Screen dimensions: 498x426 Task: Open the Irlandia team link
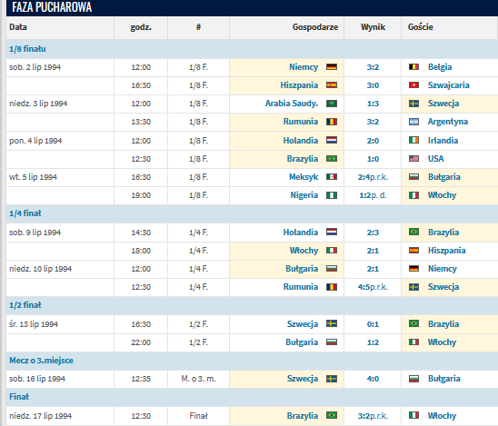443,140
